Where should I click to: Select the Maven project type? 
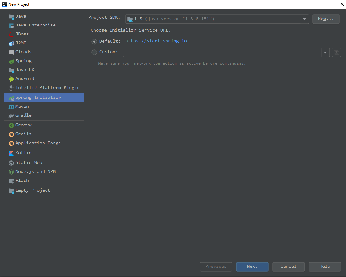pos(22,106)
